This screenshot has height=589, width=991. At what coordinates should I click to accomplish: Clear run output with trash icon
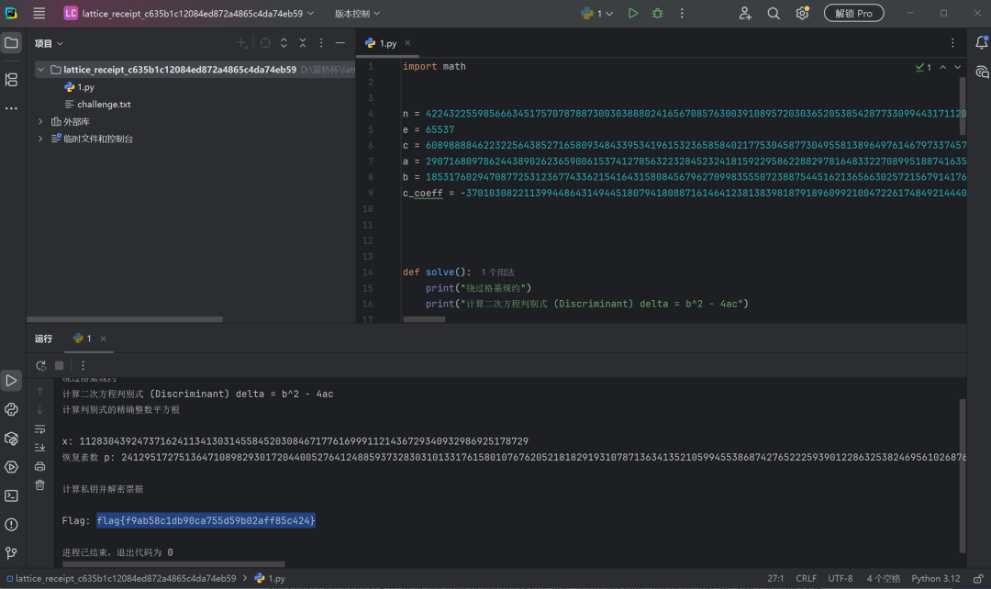(x=39, y=485)
